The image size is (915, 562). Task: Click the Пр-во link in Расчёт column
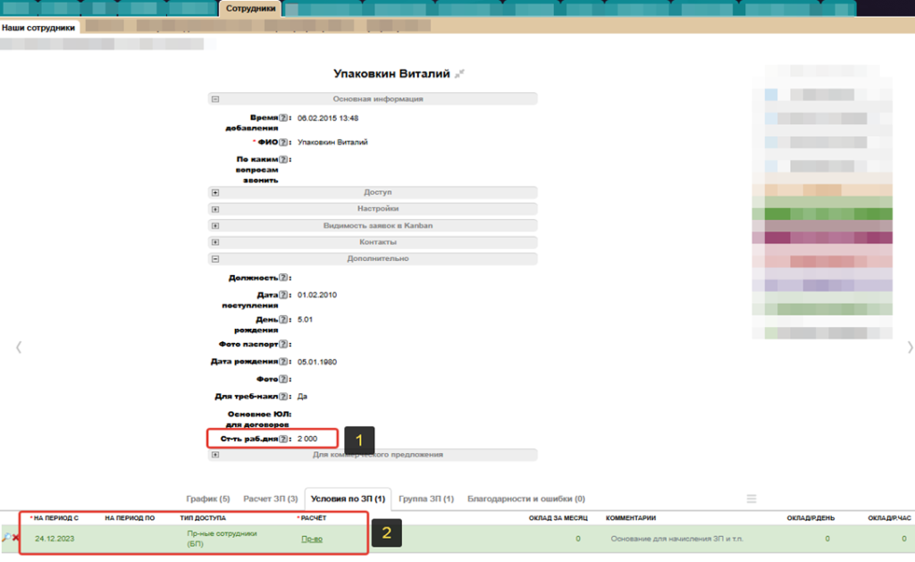[x=312, y=539]
